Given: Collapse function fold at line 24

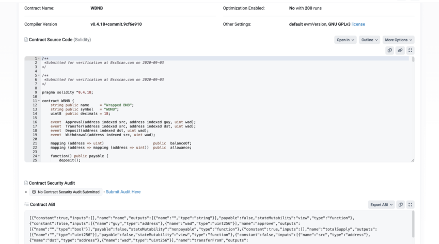Looking at the screenshot, I should (x=39, y=156).
